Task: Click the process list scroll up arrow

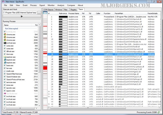Action: click(x=39, y=25)
